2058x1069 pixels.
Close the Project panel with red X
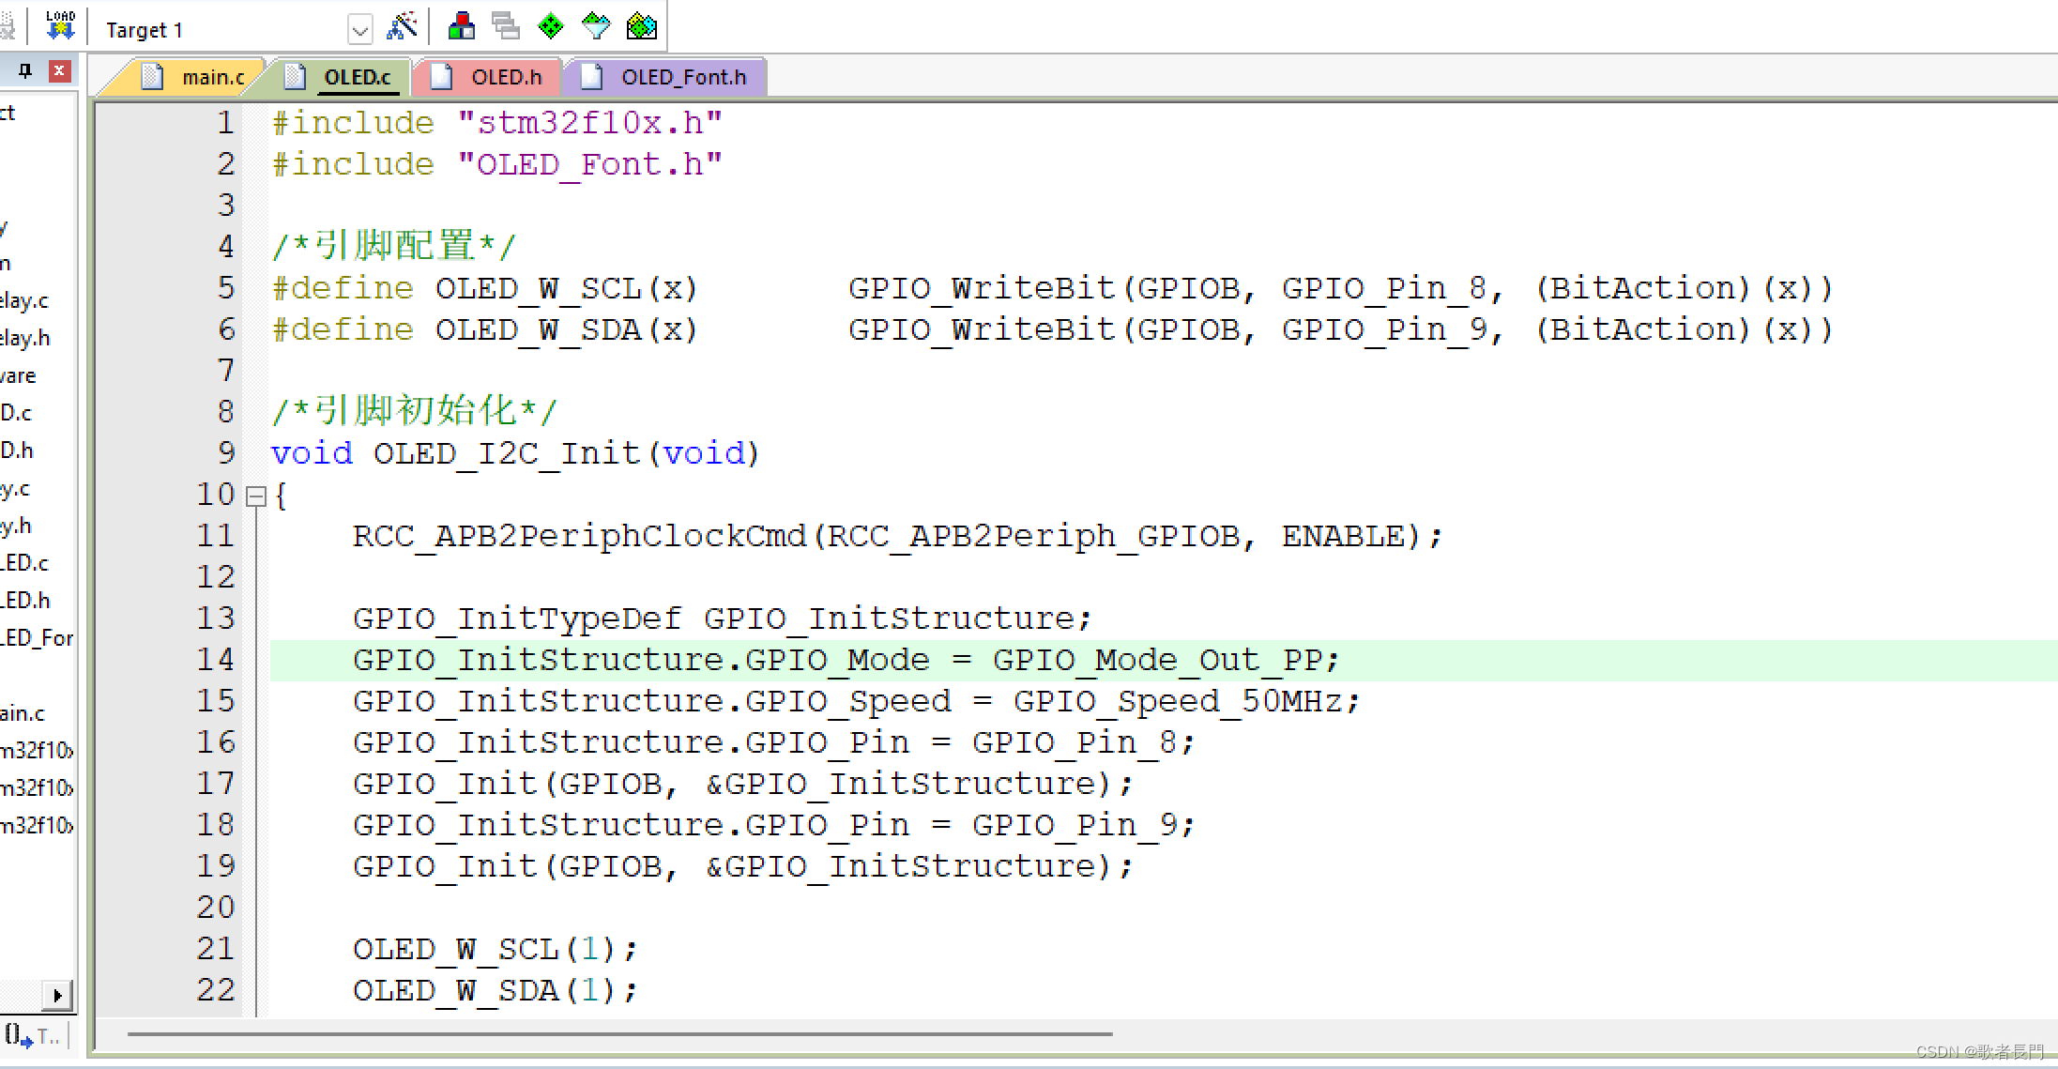(59, 70)
